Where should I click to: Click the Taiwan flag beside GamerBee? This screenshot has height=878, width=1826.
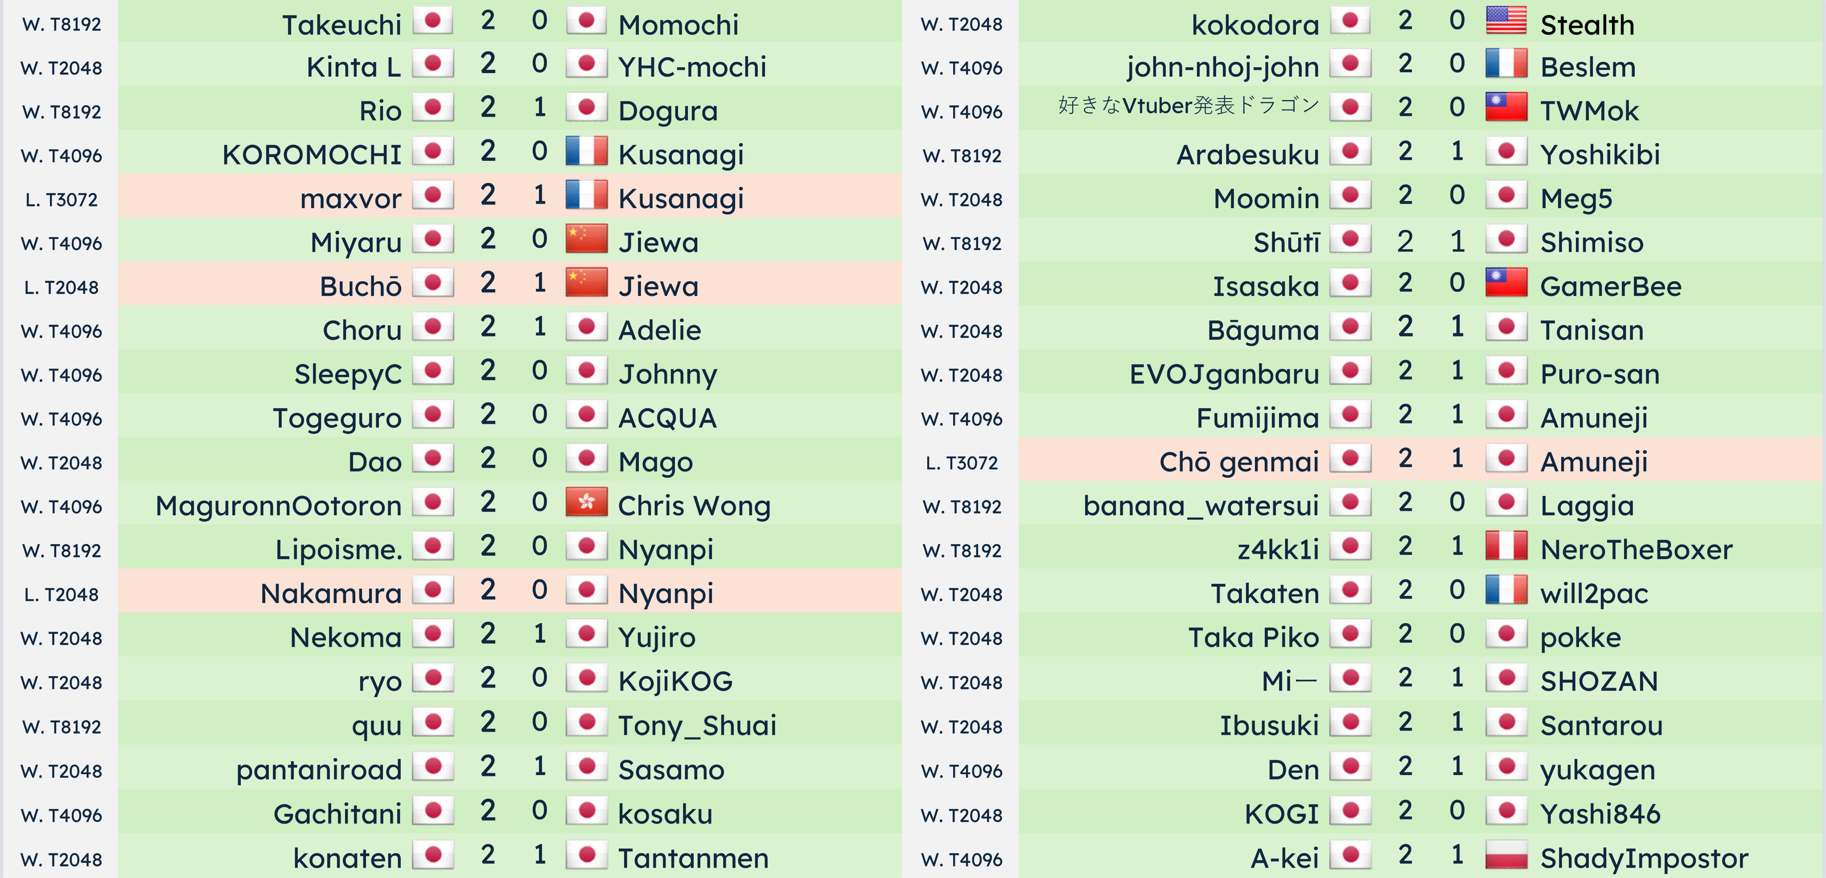(1505, 283)
